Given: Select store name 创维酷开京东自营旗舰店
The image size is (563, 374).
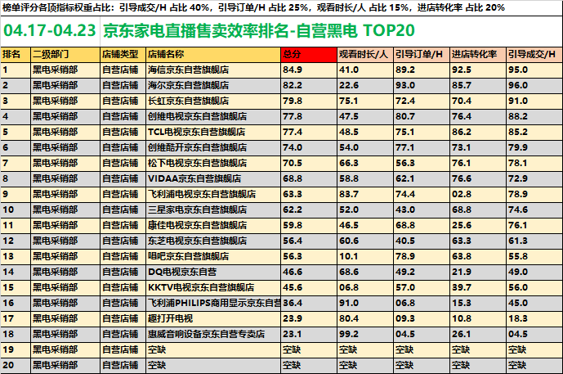Looking at the screenshot, I should point(197,147).
